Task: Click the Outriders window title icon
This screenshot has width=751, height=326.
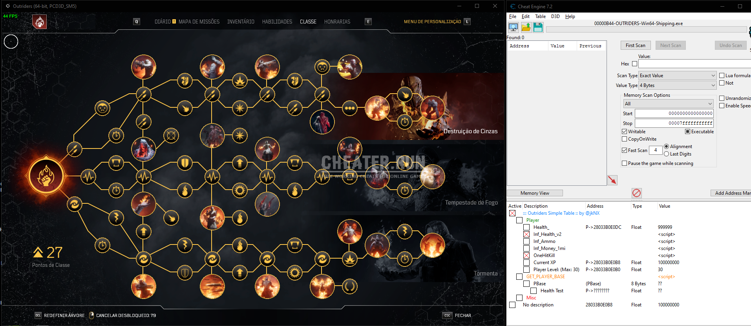Action: tap(8, 6)
